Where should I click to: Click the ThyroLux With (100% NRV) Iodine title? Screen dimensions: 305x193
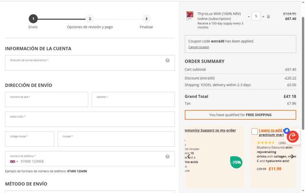(x=219, y=16)
